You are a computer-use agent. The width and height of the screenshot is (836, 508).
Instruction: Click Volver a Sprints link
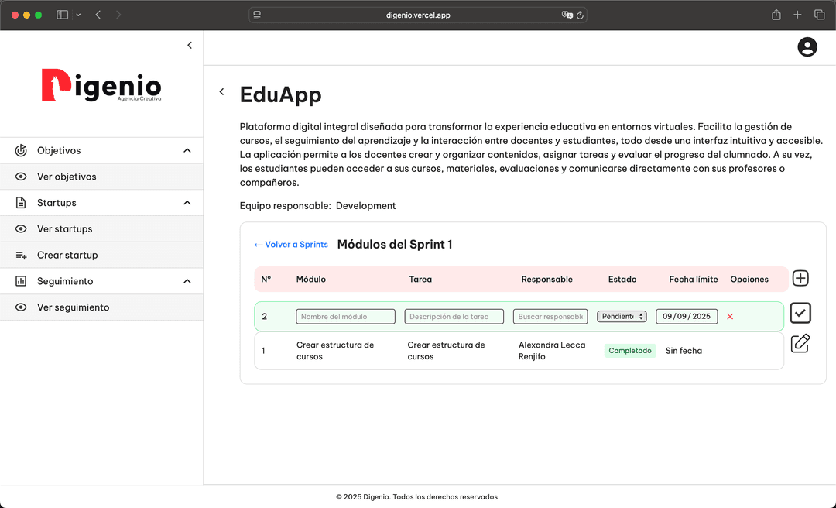click(291, 245)
